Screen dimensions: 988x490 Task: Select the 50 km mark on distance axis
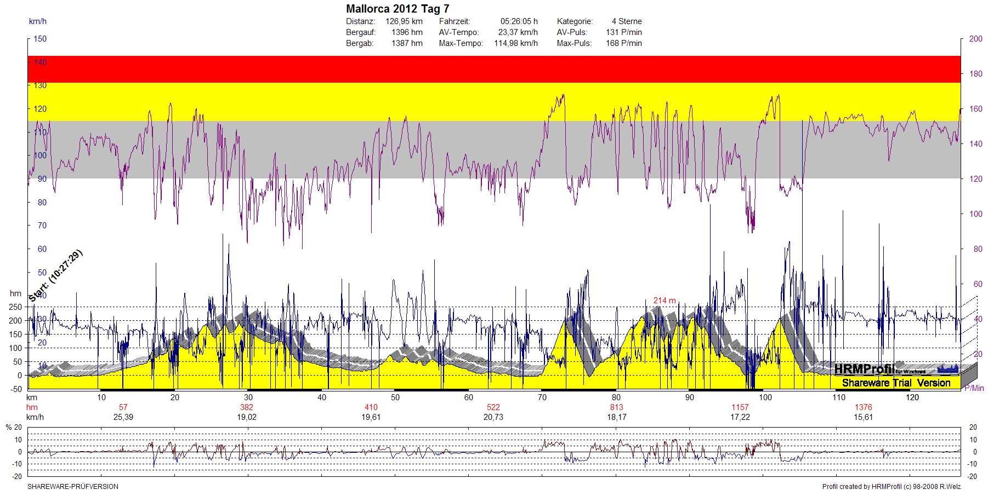pos(395,397)
